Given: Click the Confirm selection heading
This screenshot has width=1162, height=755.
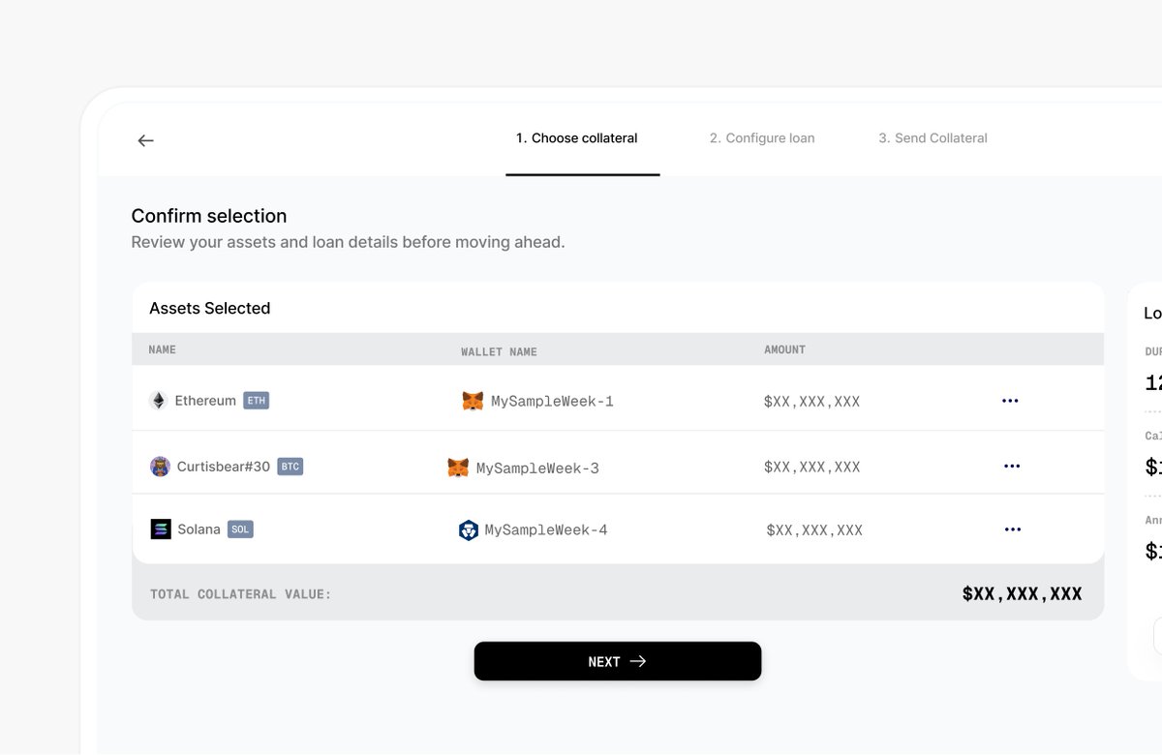Looking at the screenshot, I should [209, 216].
